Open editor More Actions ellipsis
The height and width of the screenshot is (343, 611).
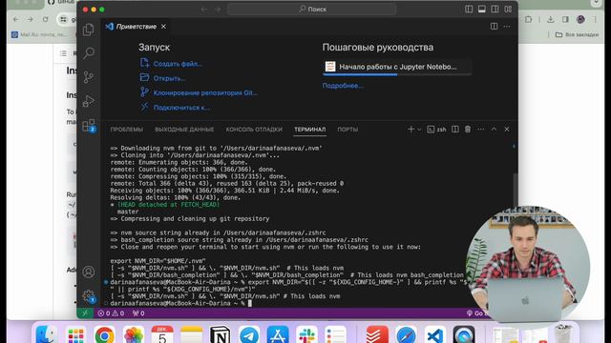coord(507,27)
